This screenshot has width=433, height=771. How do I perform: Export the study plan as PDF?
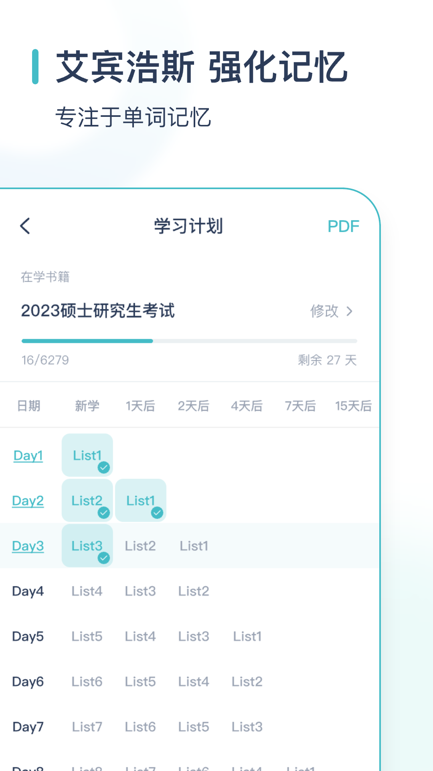click(343, 226)
